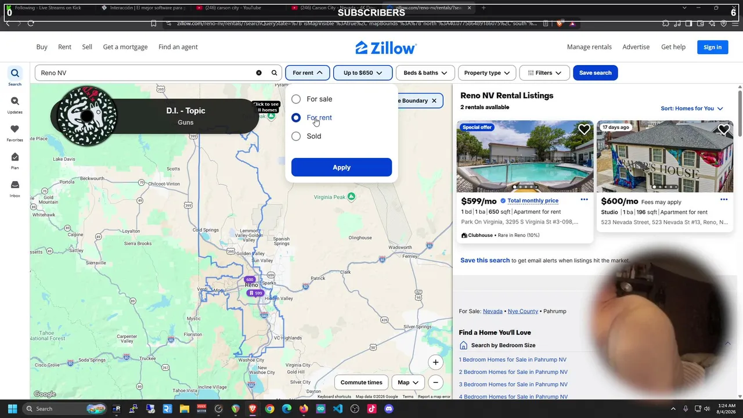Save the $600/mo listing with heart icon
The height and width of the screenshot is (418, 743).
[x=723, y=130]
